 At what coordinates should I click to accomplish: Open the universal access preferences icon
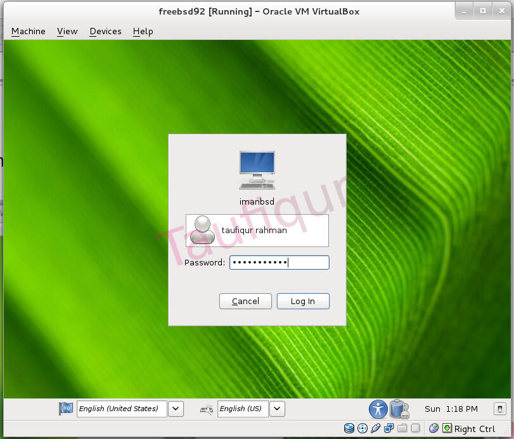point(378,409)
